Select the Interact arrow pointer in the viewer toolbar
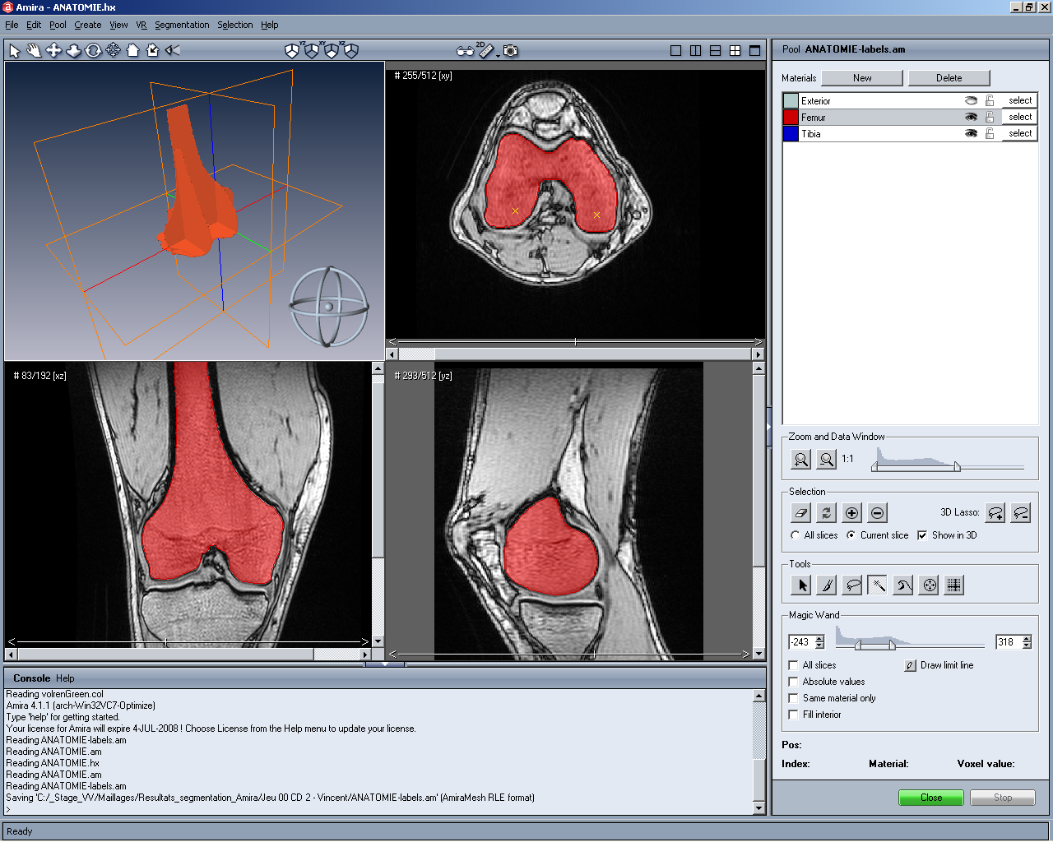Image resolution: width=1053 pixels, height=842 pixels. coord(15,51)
